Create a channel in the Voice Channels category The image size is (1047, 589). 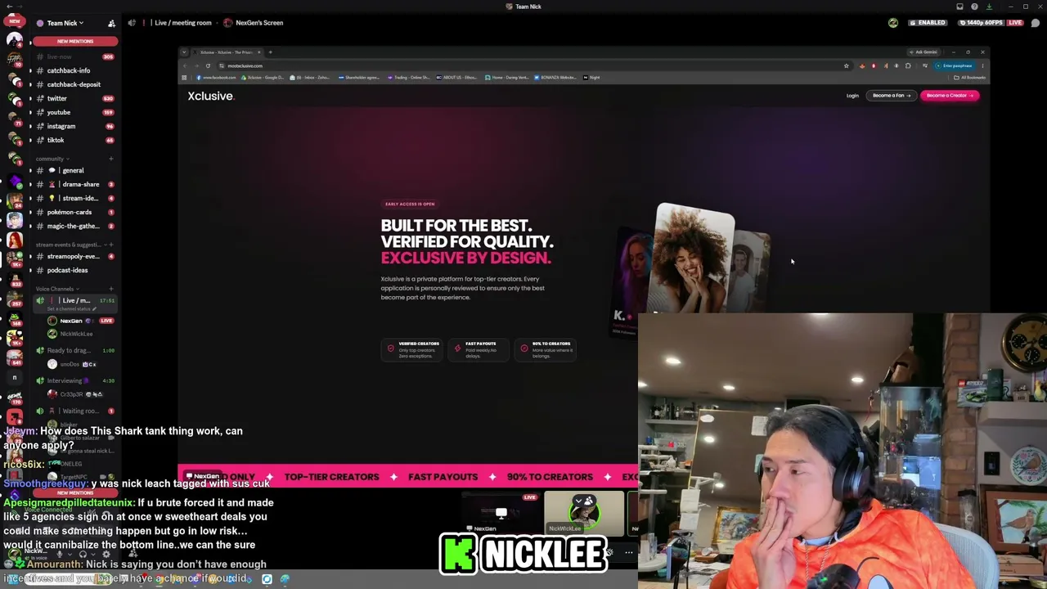(111, 289)
